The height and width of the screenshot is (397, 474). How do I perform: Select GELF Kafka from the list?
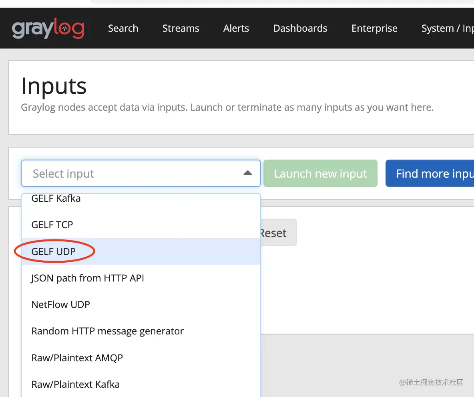tap(56, 198)
